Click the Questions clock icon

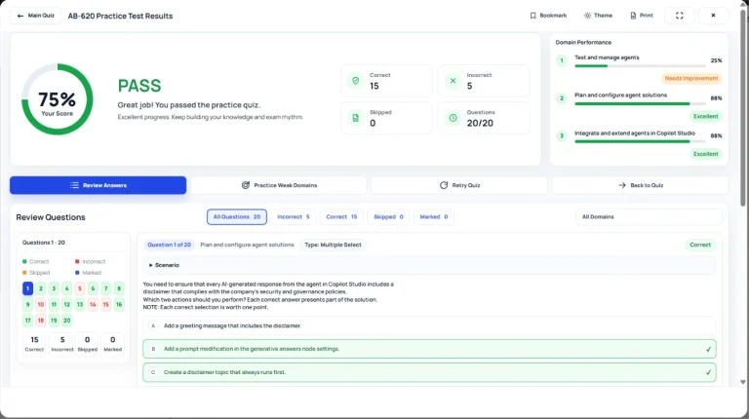click(x=453, y=118)
